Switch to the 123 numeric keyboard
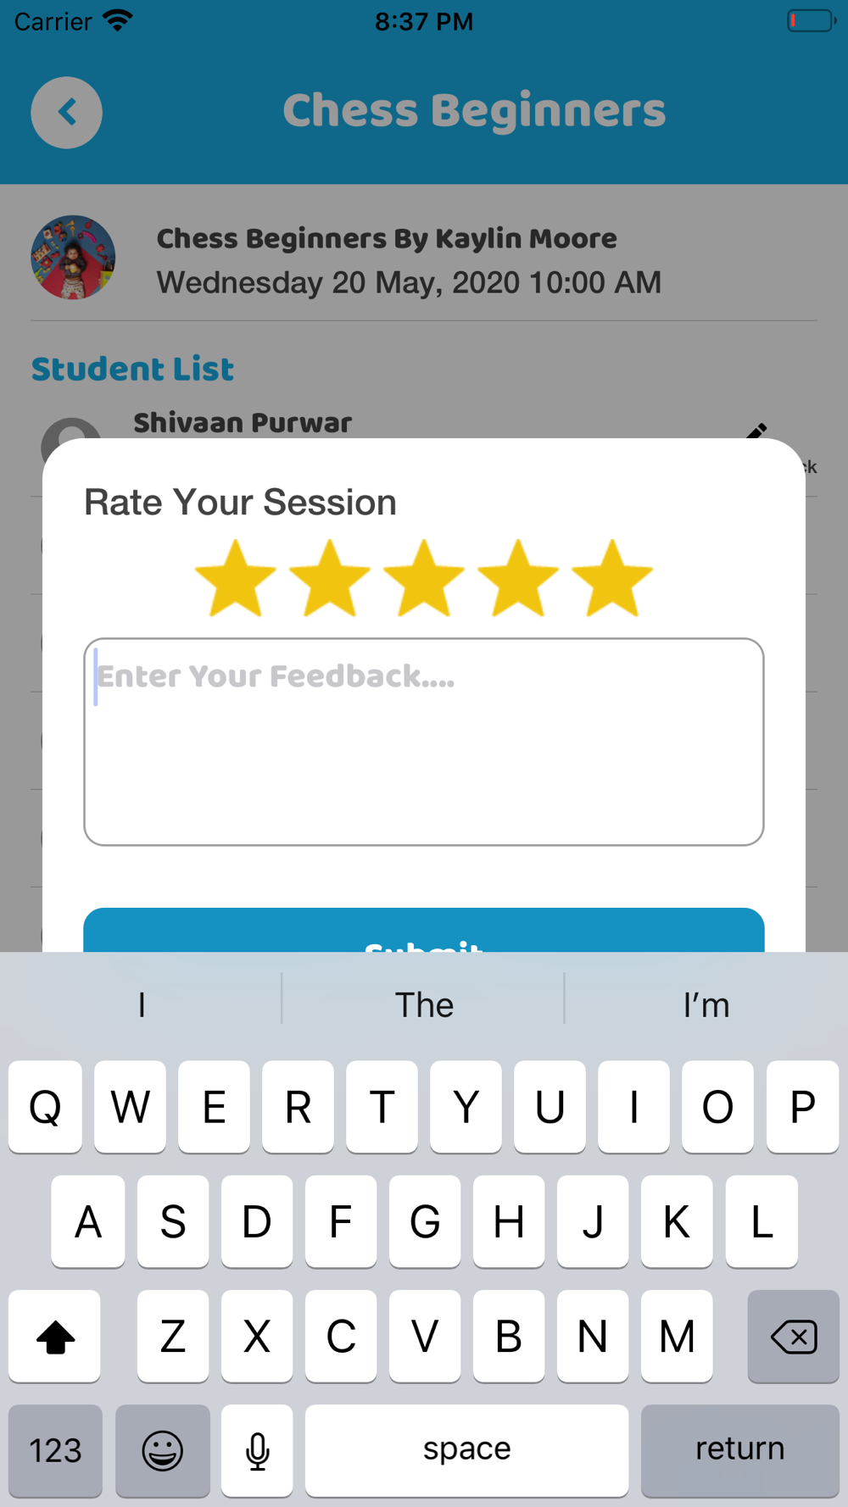This screenshot has height=1507, width=848. [x=55, y=1449]
